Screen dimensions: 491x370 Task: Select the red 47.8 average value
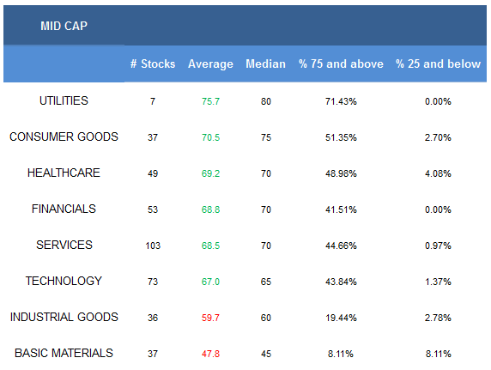(x=211, y=354)
